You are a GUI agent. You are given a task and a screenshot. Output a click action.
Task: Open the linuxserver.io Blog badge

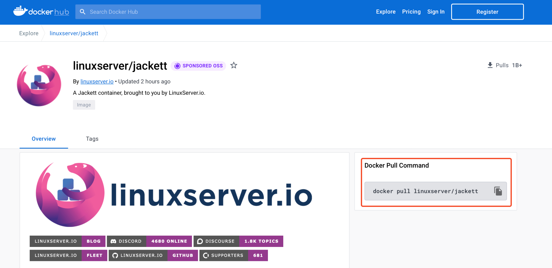tap(67, 241)
